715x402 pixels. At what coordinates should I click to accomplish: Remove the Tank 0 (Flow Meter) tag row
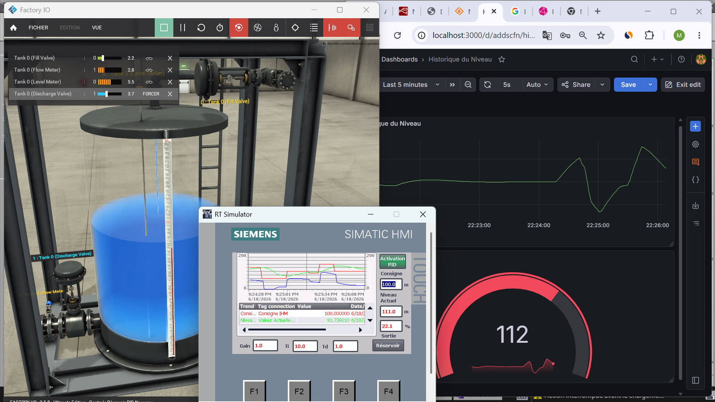pos(170,70)
